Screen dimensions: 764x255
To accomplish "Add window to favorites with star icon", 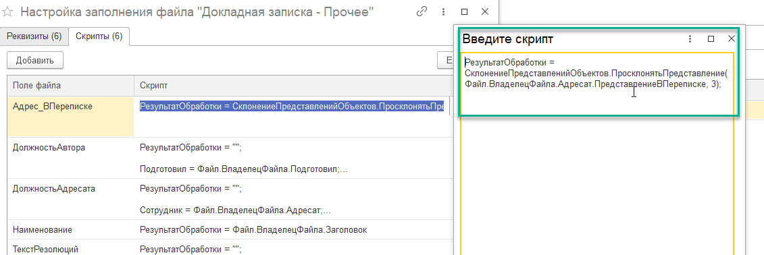I will pos(8,12).
